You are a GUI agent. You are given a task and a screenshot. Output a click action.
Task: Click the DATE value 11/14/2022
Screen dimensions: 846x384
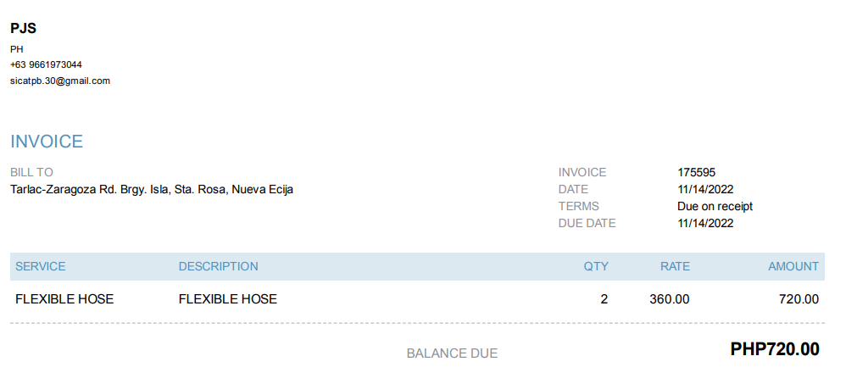pos(705,189)
